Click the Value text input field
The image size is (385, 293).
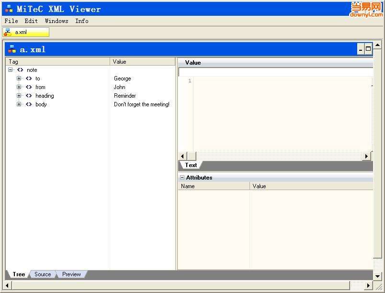point(276,72)
